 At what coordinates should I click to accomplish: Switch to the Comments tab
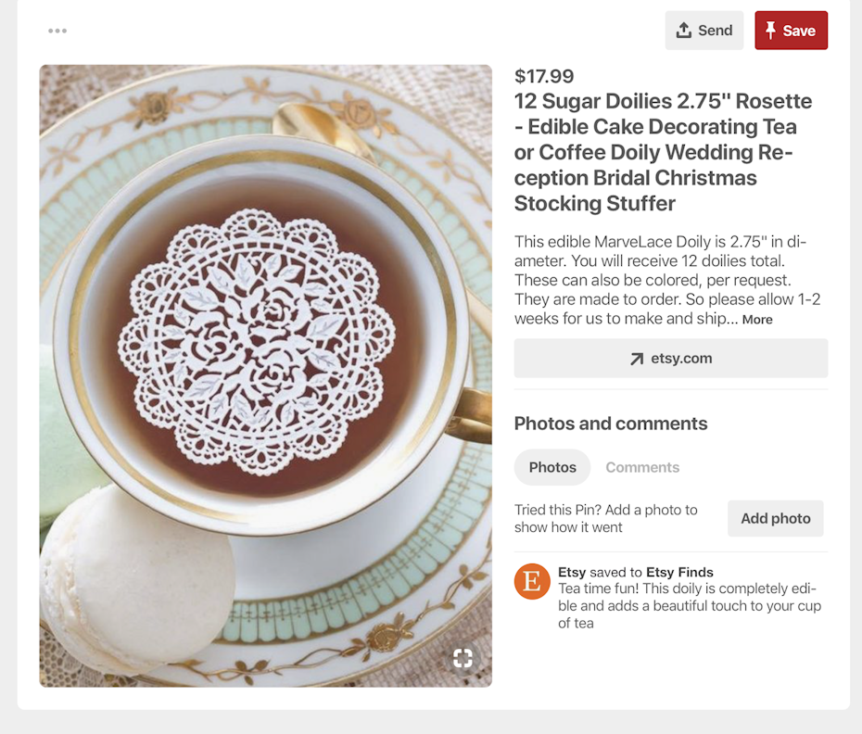tap(642, 467)
